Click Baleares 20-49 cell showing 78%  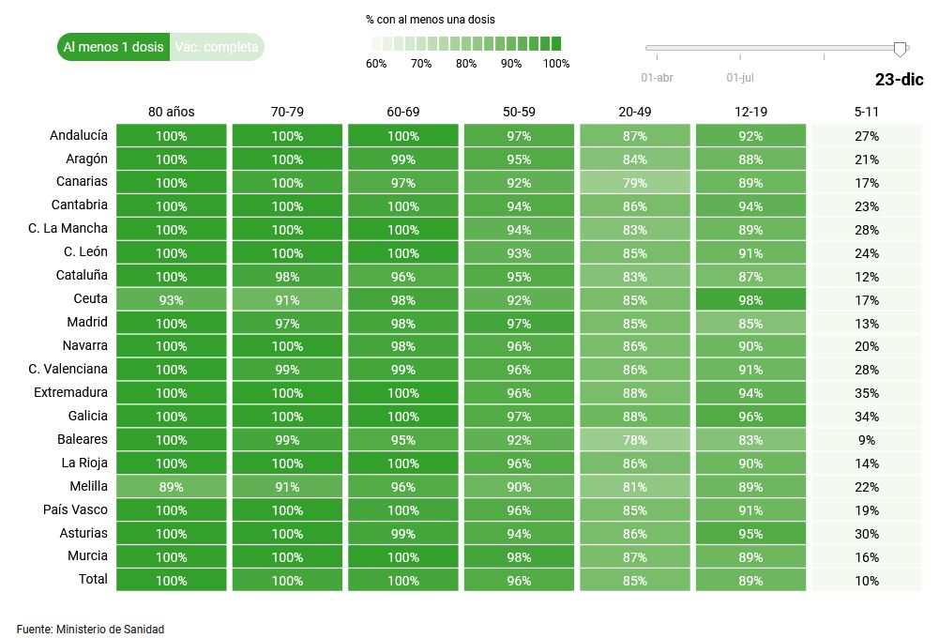[635, 440]
